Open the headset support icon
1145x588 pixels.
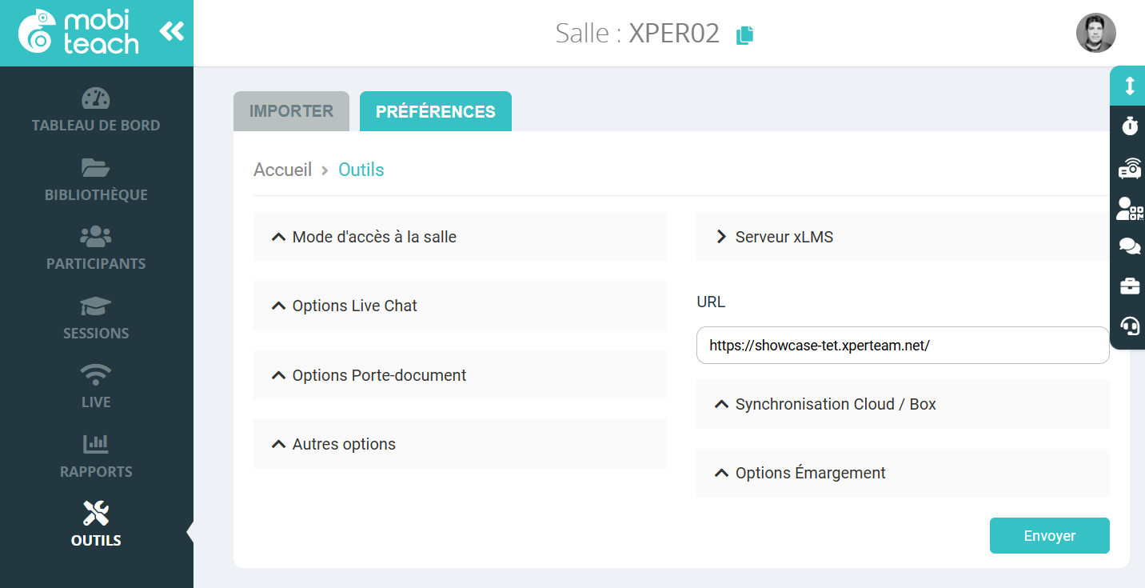1129,326
